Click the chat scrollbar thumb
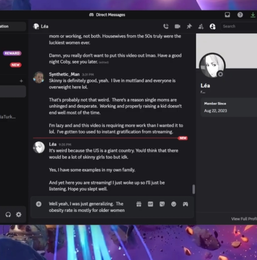This screenshot has height=260, width=257. [x=194, y=189]
